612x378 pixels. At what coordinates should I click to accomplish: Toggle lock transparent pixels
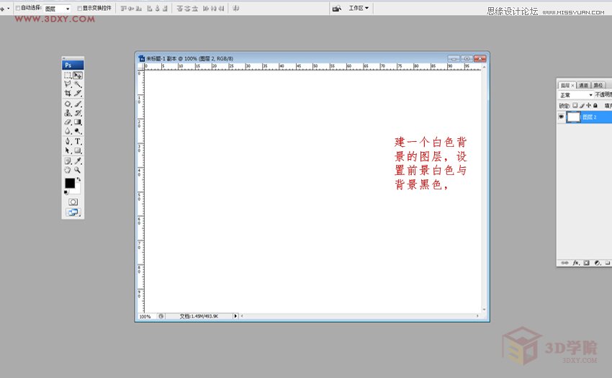(x=575, y=105)
